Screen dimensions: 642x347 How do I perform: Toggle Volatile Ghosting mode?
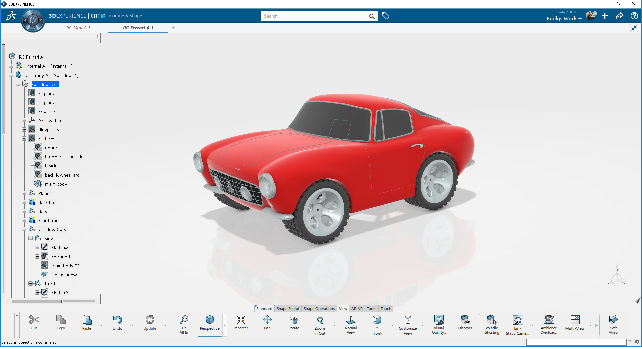point(491,324)
